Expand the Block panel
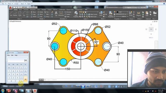This screenshot has width=166, height=93. coord(103,19)
